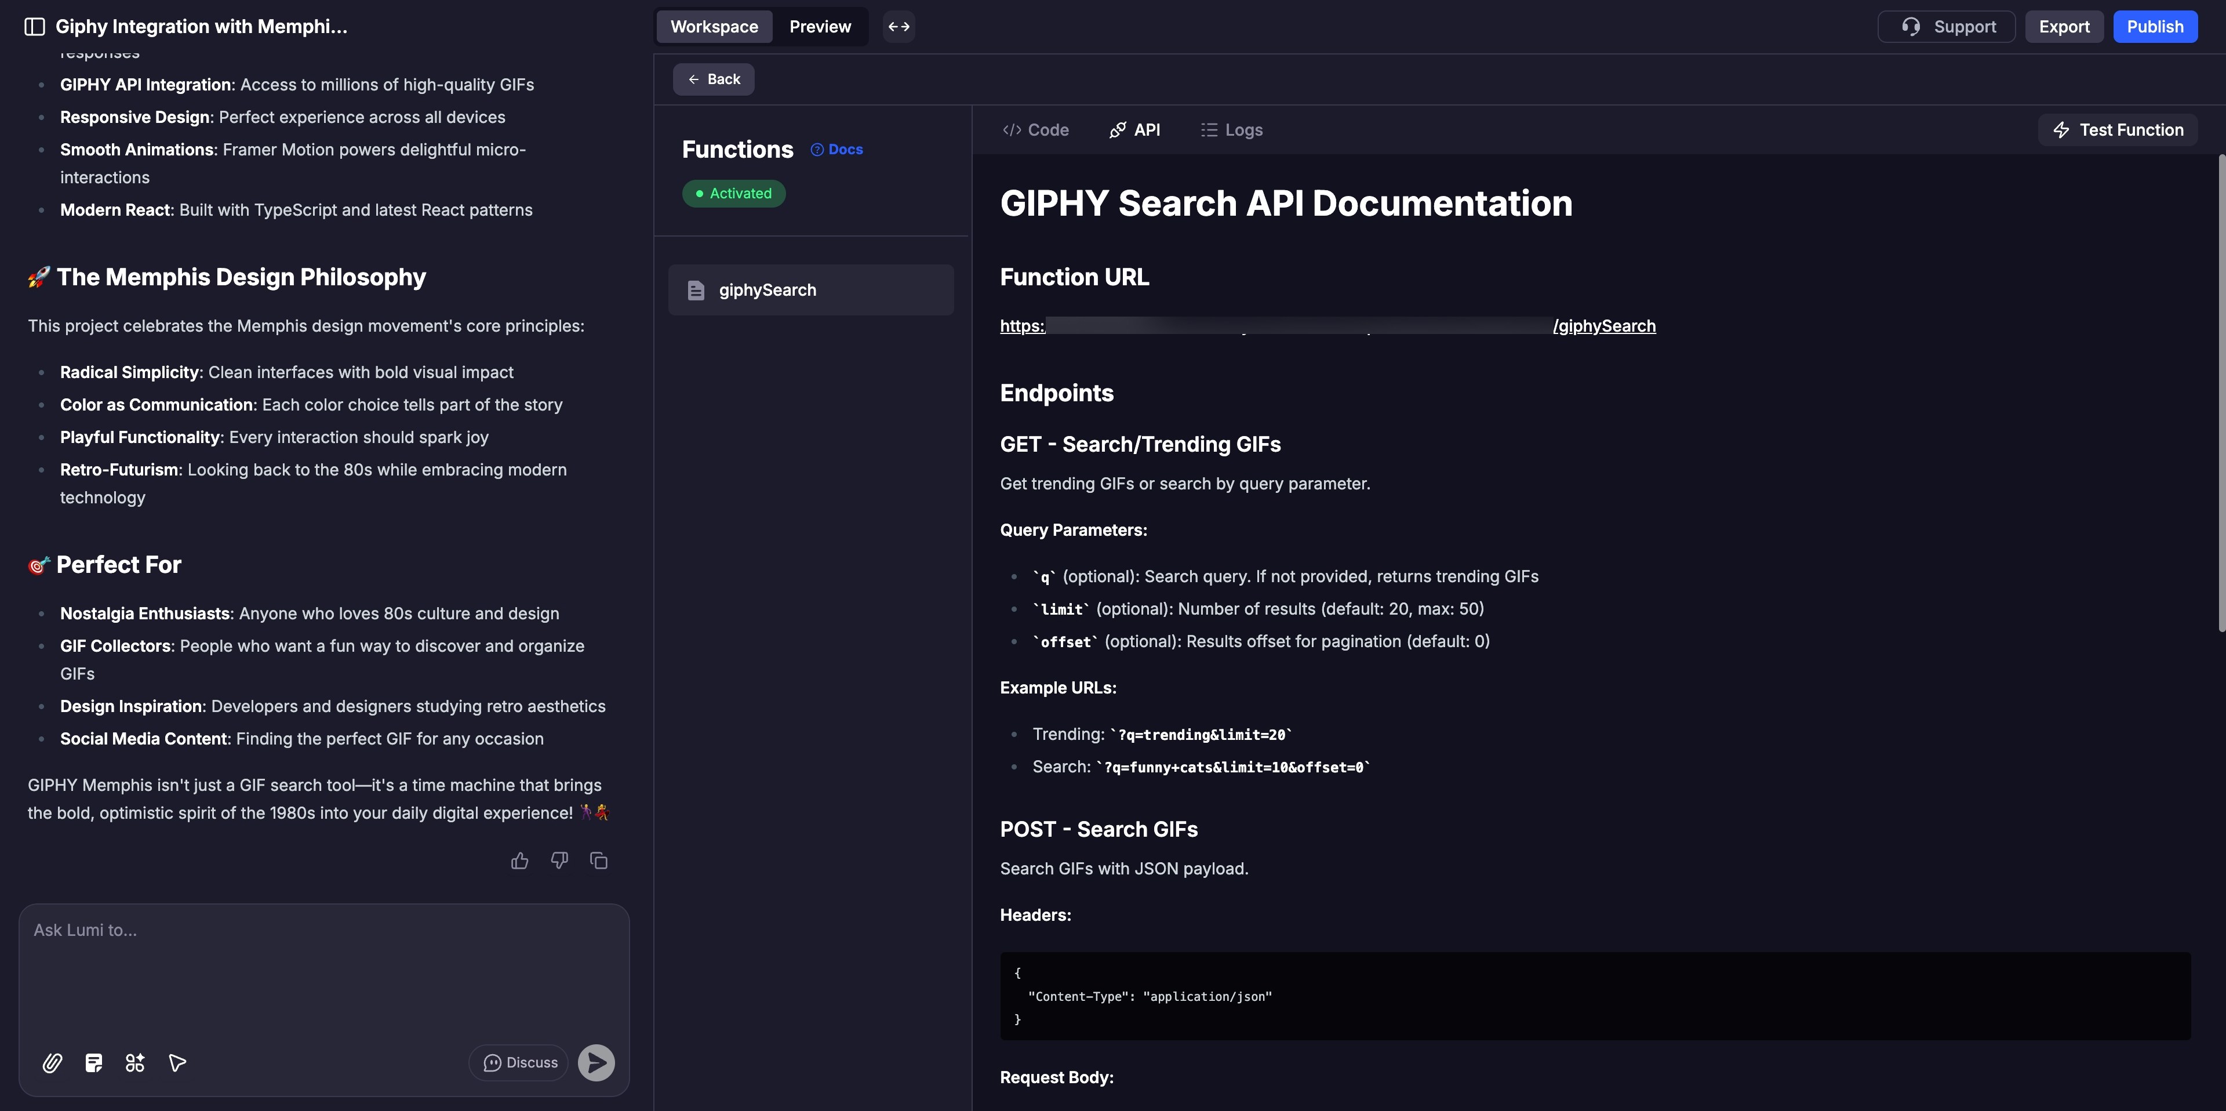Screen dimensions: 2226x1111
Task: Expand the panel width arrows button
Action: (899, 27)
